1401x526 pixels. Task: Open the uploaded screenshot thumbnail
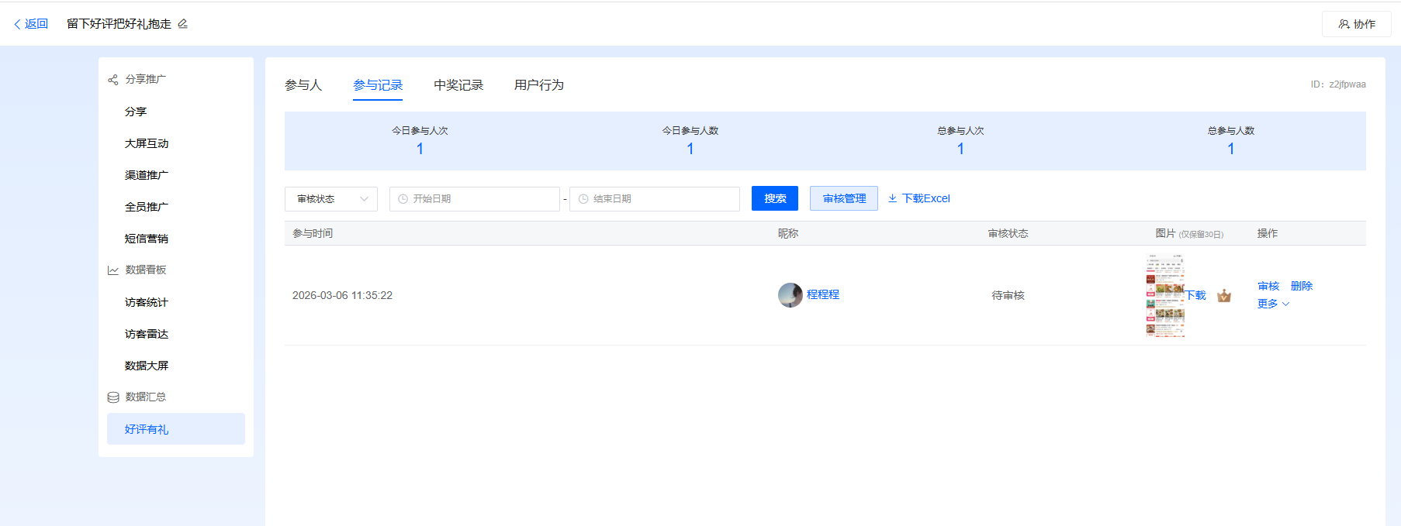[1165, 295]
